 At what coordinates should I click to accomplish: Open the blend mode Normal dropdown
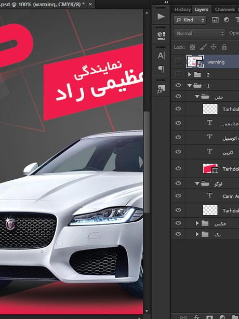pyautogui.click(x=200, y=33)
